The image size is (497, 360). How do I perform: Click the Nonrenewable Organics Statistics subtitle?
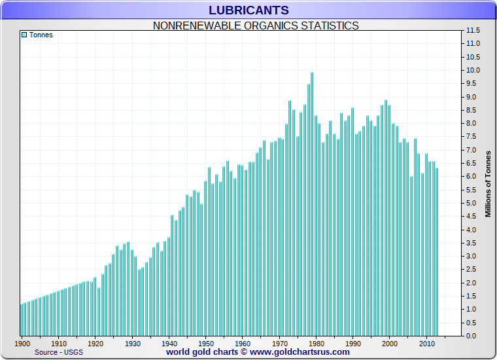[x=256, y=26]
